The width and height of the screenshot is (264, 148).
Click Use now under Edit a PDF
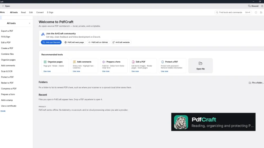pyautogui.click(x=135, y=71)
